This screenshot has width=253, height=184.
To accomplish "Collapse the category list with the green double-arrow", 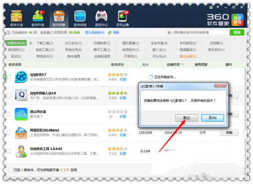I will click(31, 43).
